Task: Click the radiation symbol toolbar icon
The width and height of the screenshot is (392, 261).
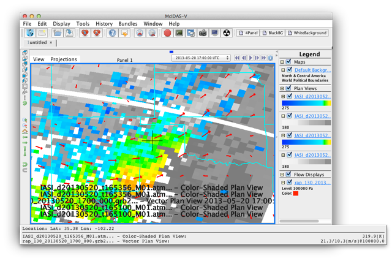Action: pyautogui.click(x=225, y=32)
